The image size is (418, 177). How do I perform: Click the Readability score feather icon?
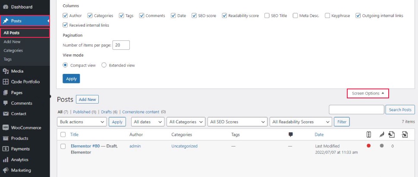click(382, 135)
